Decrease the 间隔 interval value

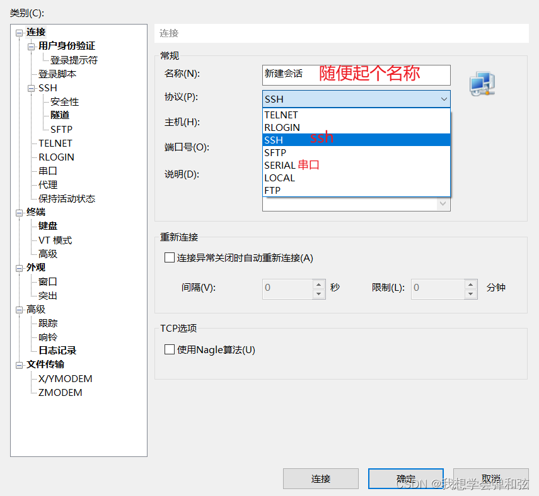[x=318, y=294]
